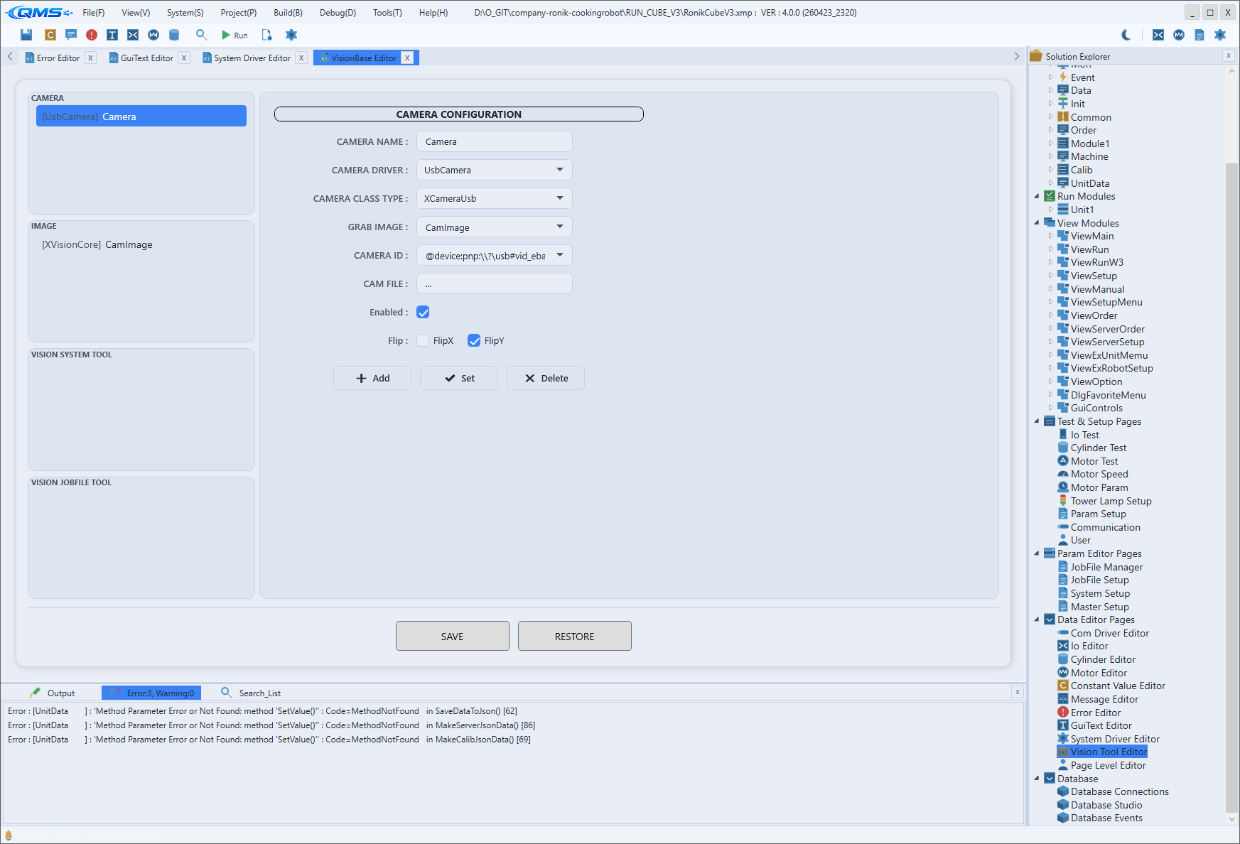Collapse Data Editor Pages node
Image resolution: width=1240 pixels, height=844 pixels.
[x=1037, y=620]
